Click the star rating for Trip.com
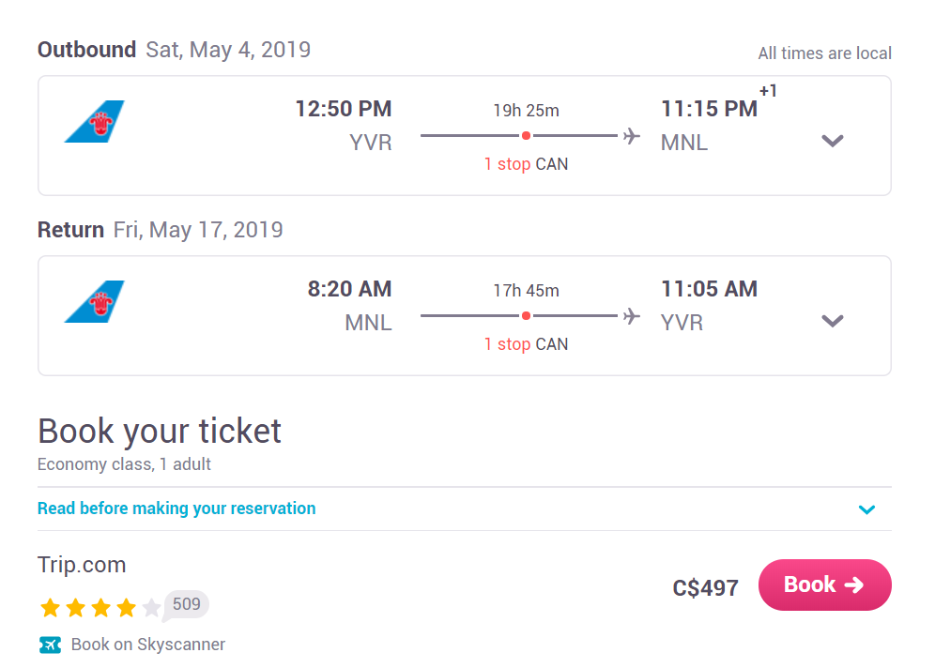 [100, 608]
